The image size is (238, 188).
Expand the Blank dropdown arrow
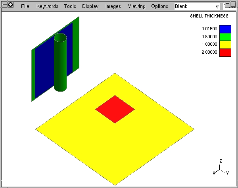tap(217, 7)
